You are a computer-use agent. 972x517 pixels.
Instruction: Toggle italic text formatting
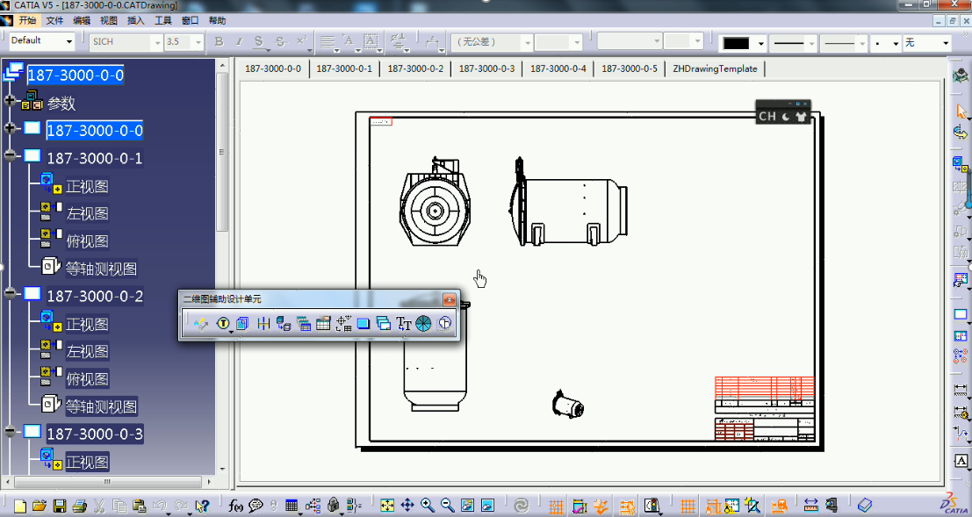(240, 42)
